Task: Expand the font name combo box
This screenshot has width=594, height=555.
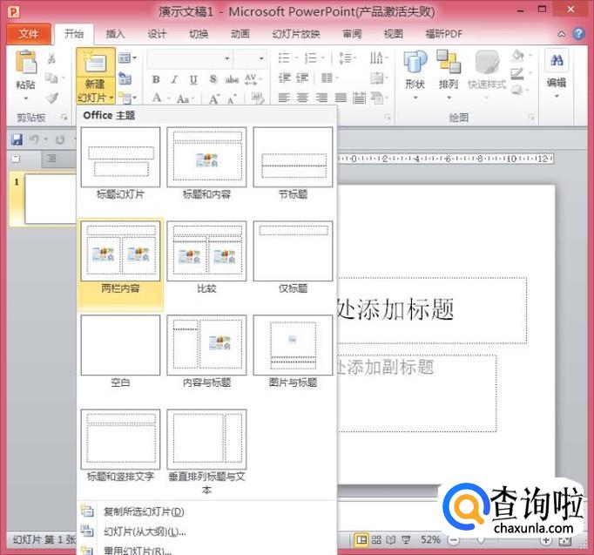Action: (x=227, y=58)
